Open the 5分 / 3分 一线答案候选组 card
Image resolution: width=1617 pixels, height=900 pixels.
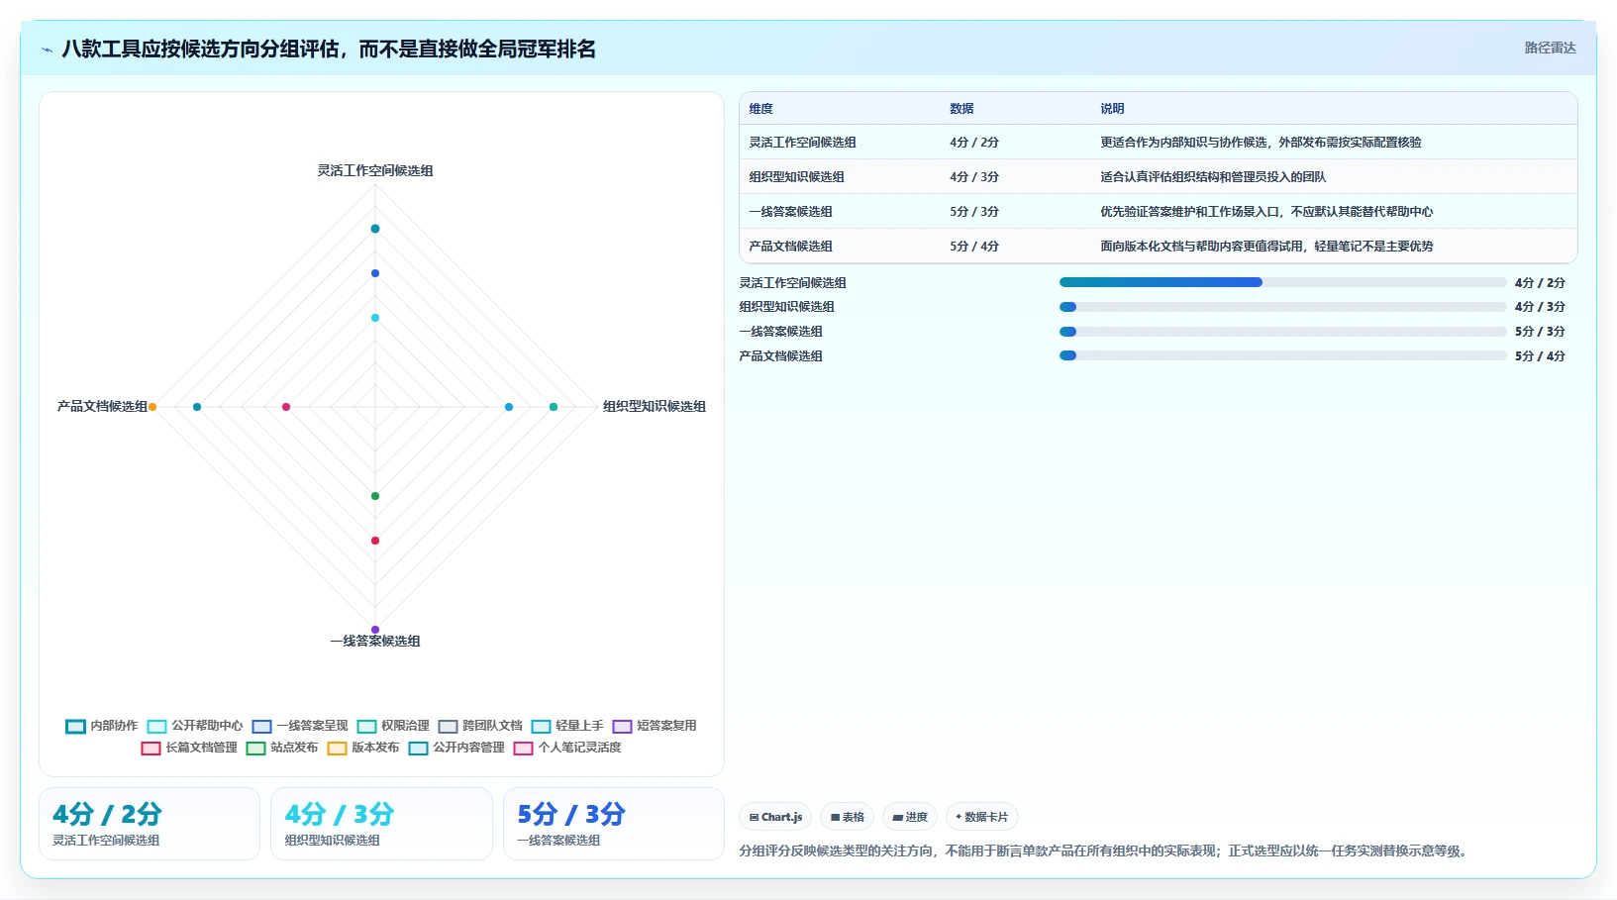tap(614, 824)
